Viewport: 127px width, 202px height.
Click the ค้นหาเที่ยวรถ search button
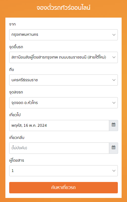pos(64,188)
